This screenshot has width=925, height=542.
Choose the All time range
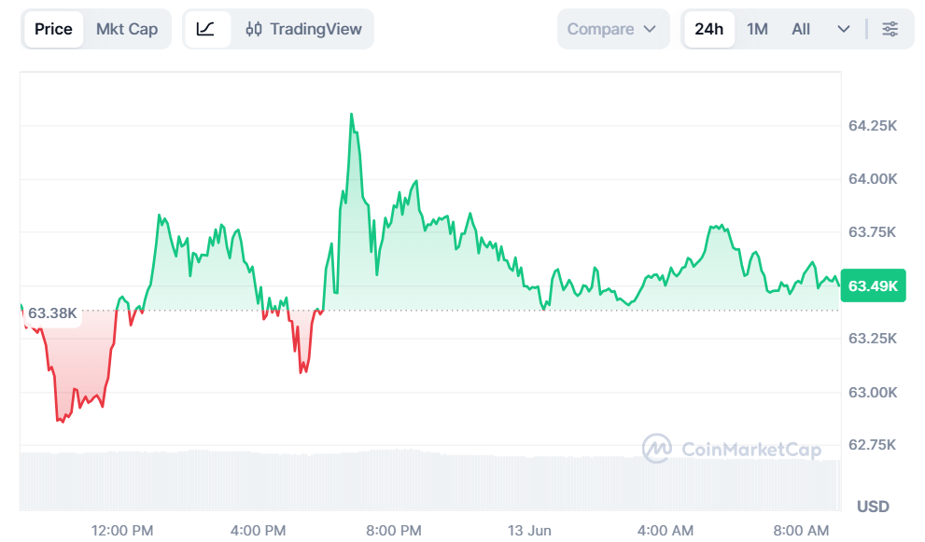point(801,29)
